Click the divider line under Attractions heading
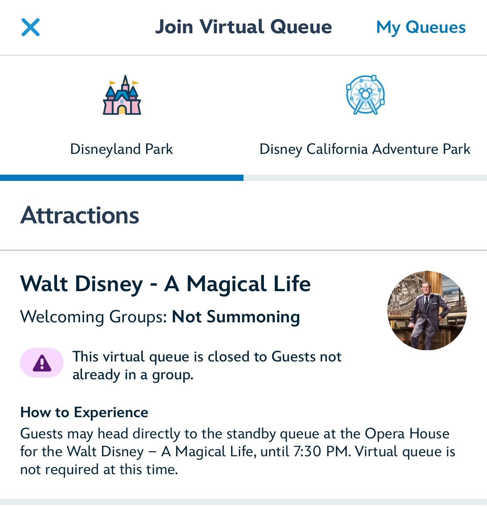The width and height of the screenshot is (487, 507). [243, 250]
